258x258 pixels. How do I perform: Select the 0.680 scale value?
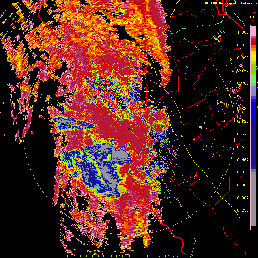pos(243,109)
